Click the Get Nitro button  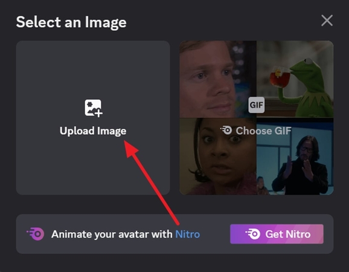277,234
